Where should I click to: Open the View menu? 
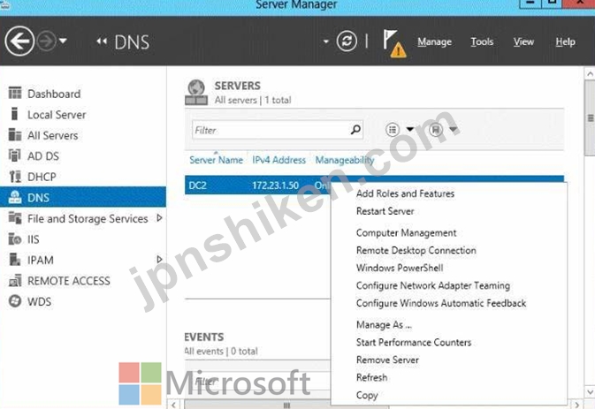click(523, 42)
